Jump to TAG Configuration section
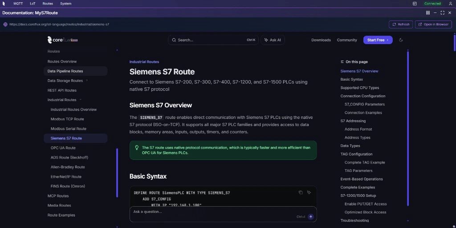Image resolution: width=456 pixels, height=228 pixels. pos(357,154)
